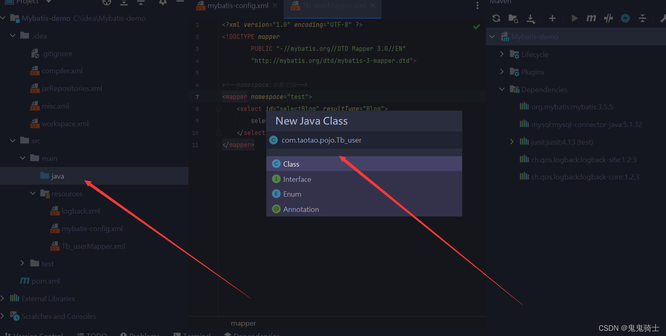Image resolution: width=666 pixels, height=336 pixels.
Task: Collapse the main folder
Action: click(x=23, y=158)
